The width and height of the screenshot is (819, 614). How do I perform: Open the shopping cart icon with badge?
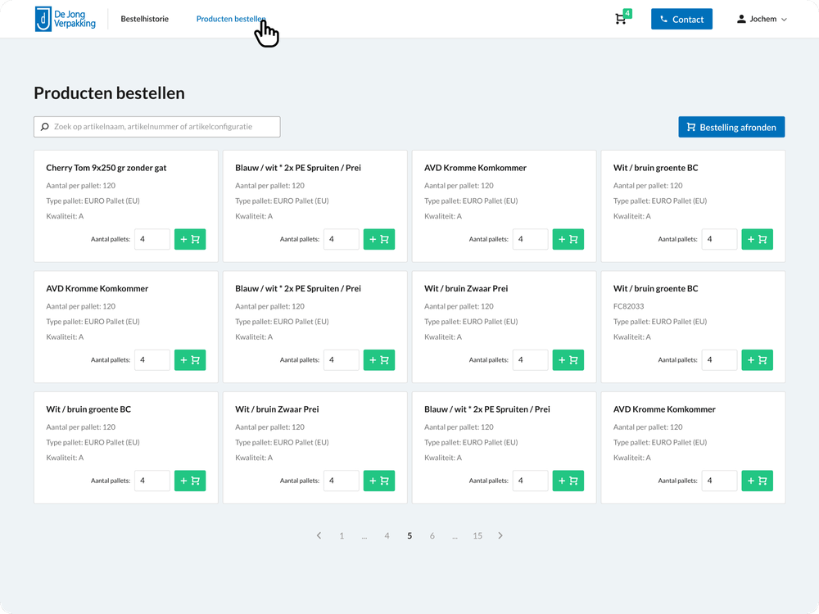tap(622, 18)
